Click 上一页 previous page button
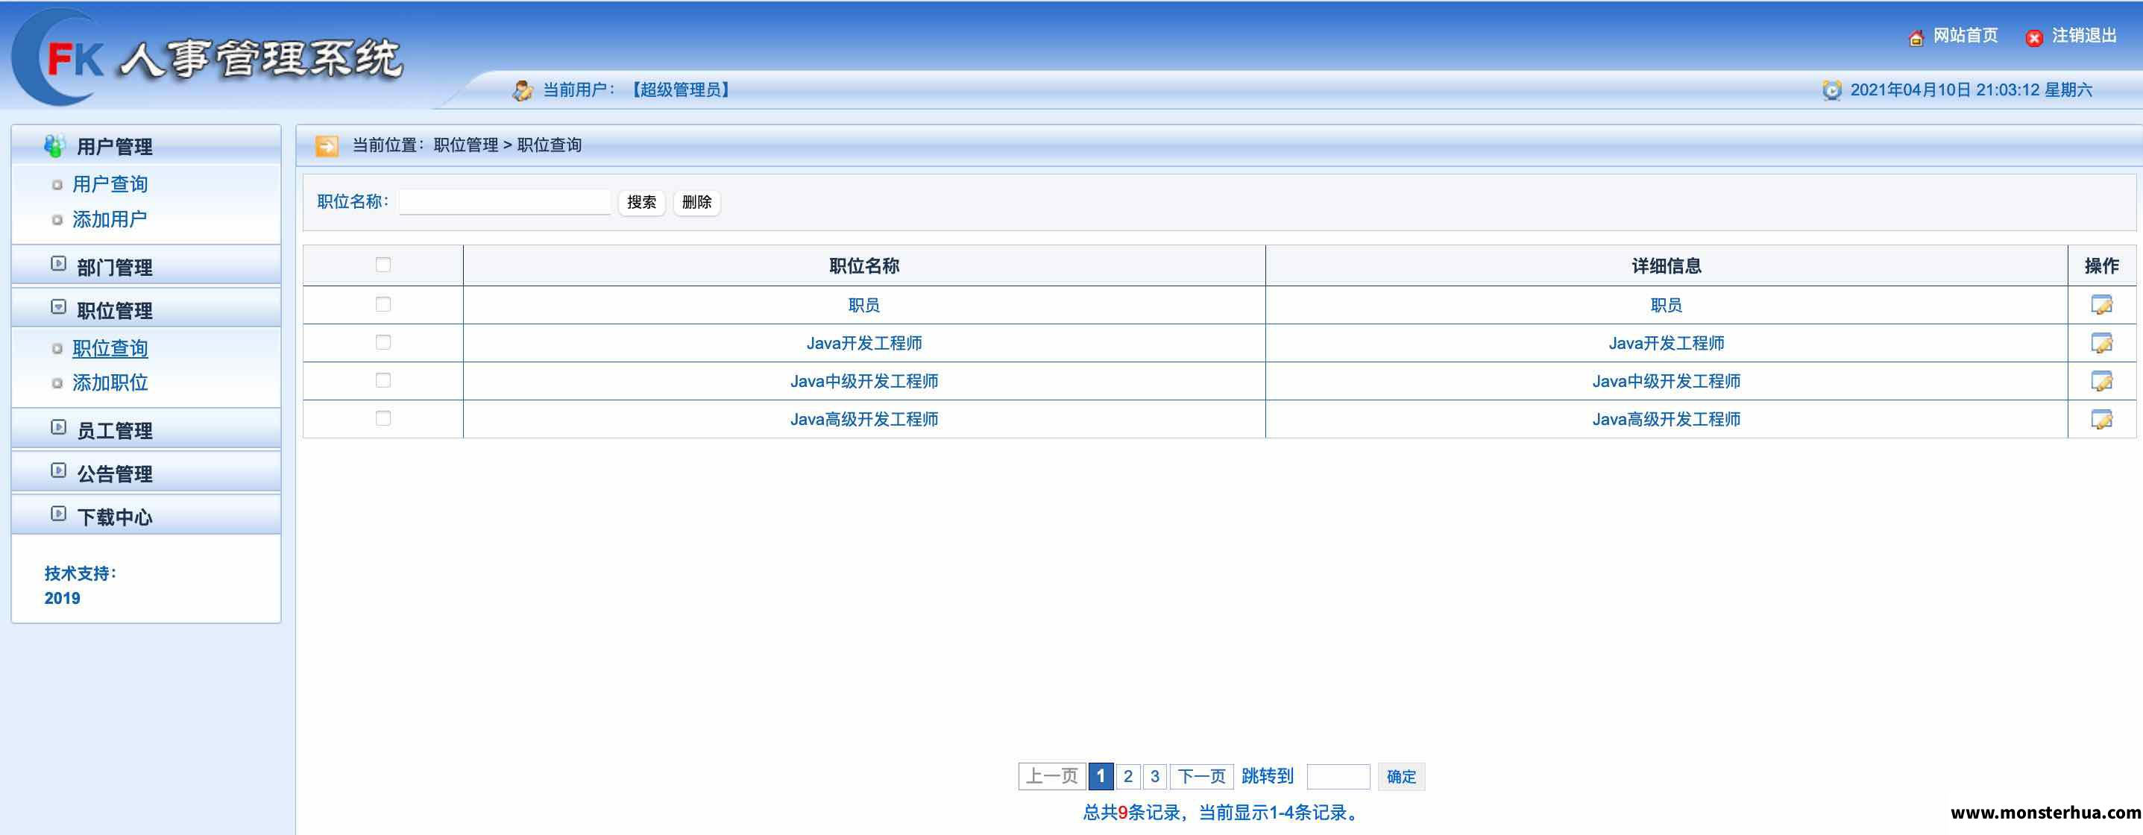This screenshot has height=835, width=2143. (x=1051, y=776)
